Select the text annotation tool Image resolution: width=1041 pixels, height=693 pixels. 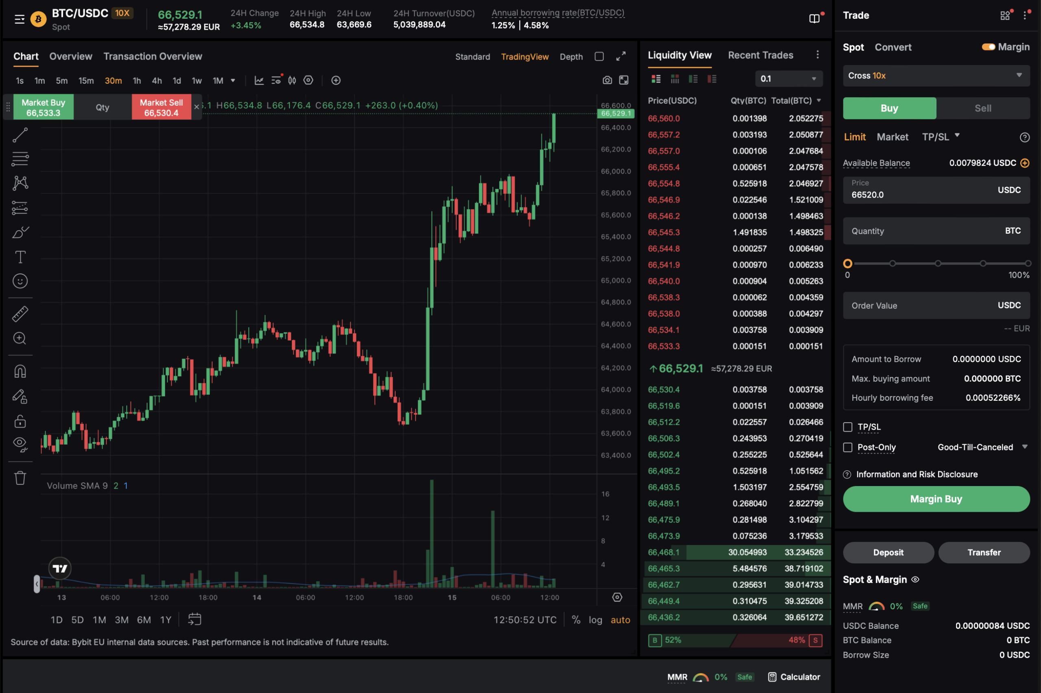click(x=20, y=257)
